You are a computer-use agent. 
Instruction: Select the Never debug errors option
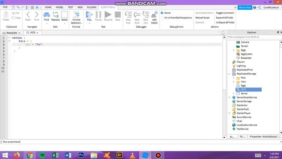[x=162, y=13]
